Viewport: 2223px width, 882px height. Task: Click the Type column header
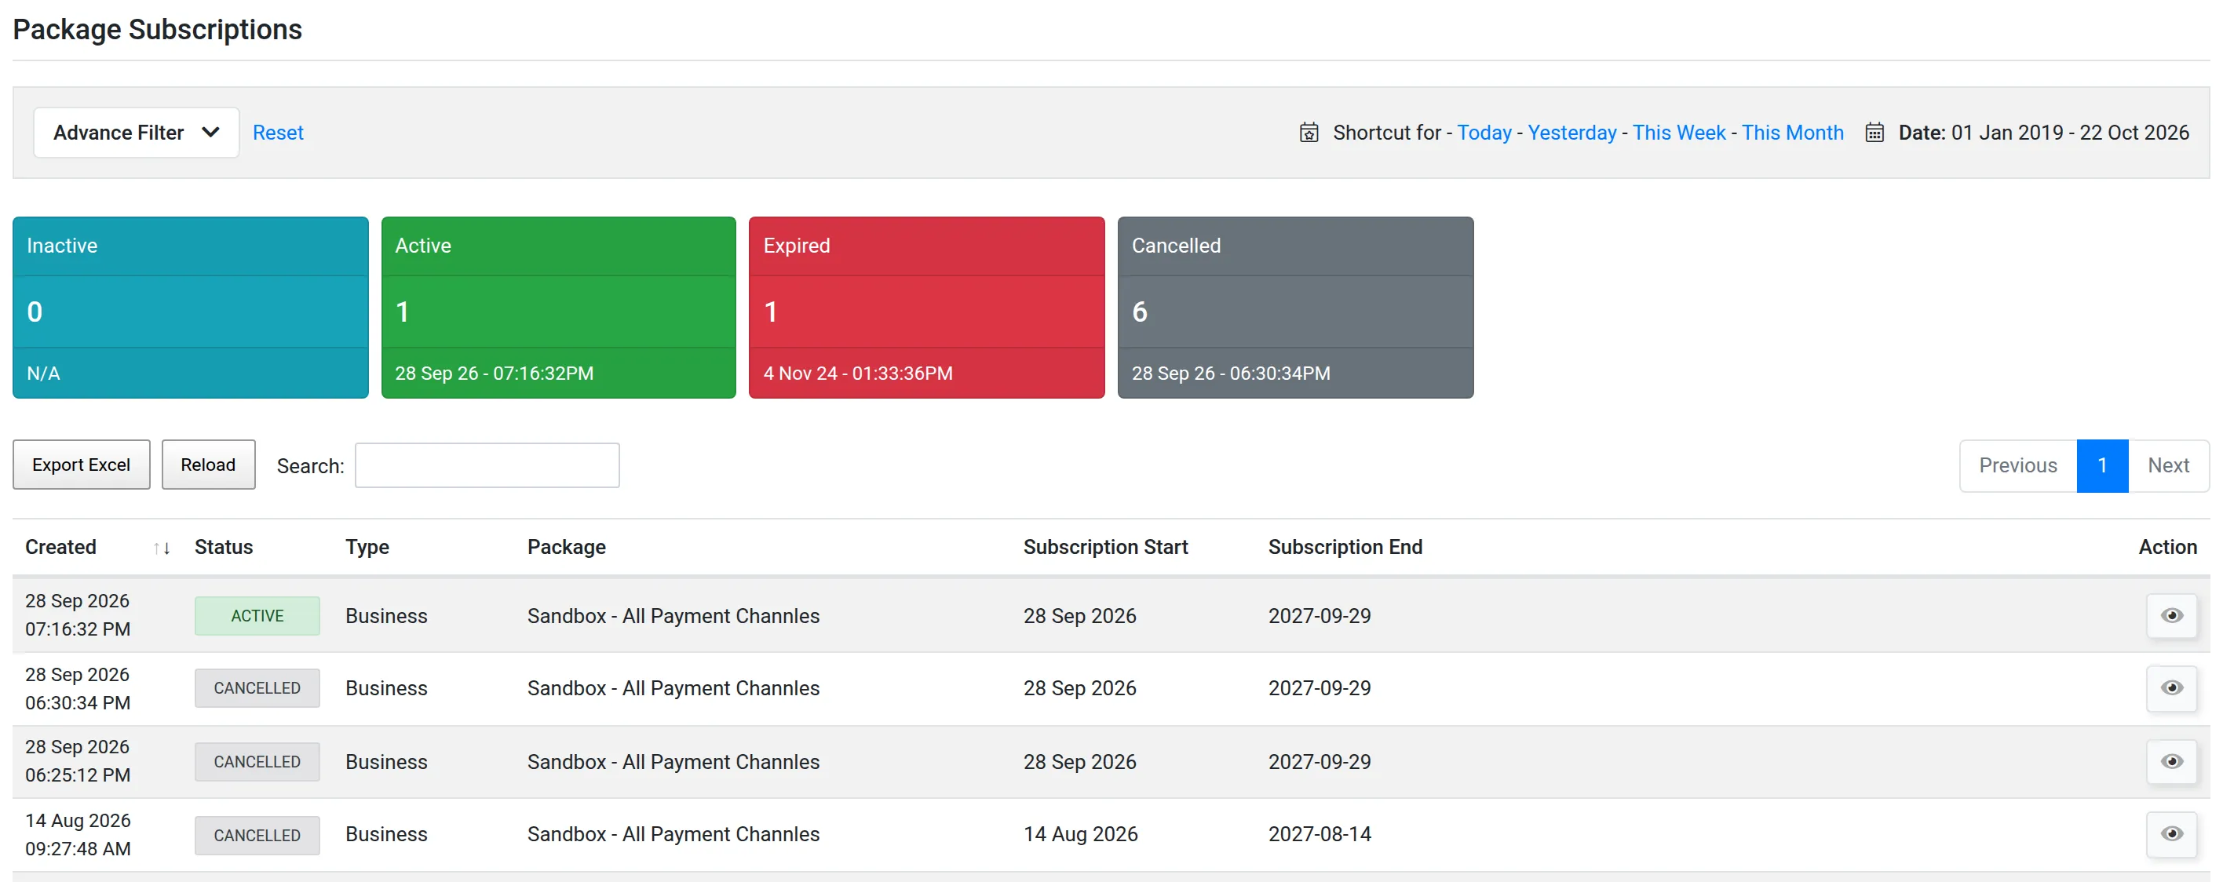(367, 547)
